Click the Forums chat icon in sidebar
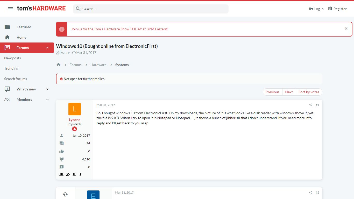 7,48
